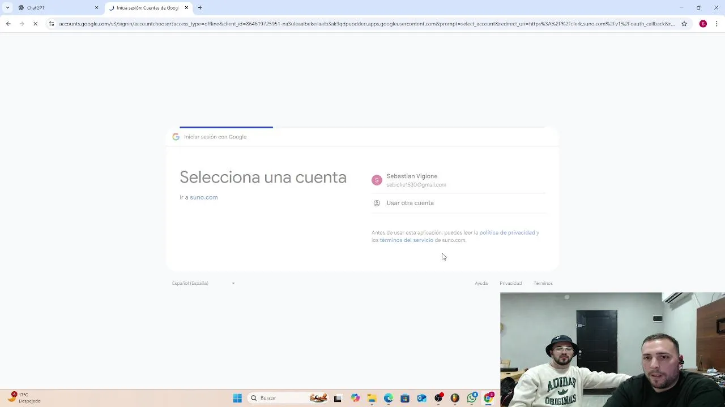Click the Google logo in sign-in header
Screen dimensions: 725x407
[176, 137]
